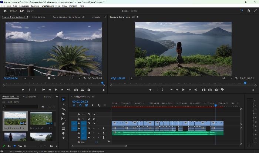Click the Home icon
The width and height of the screenshot is (259, 153).
5,11
